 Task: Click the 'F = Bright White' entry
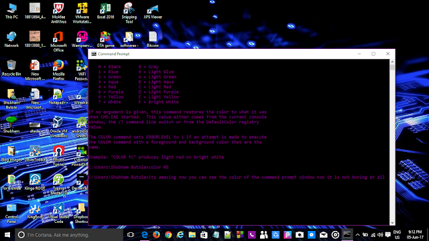tap(158, 102)
